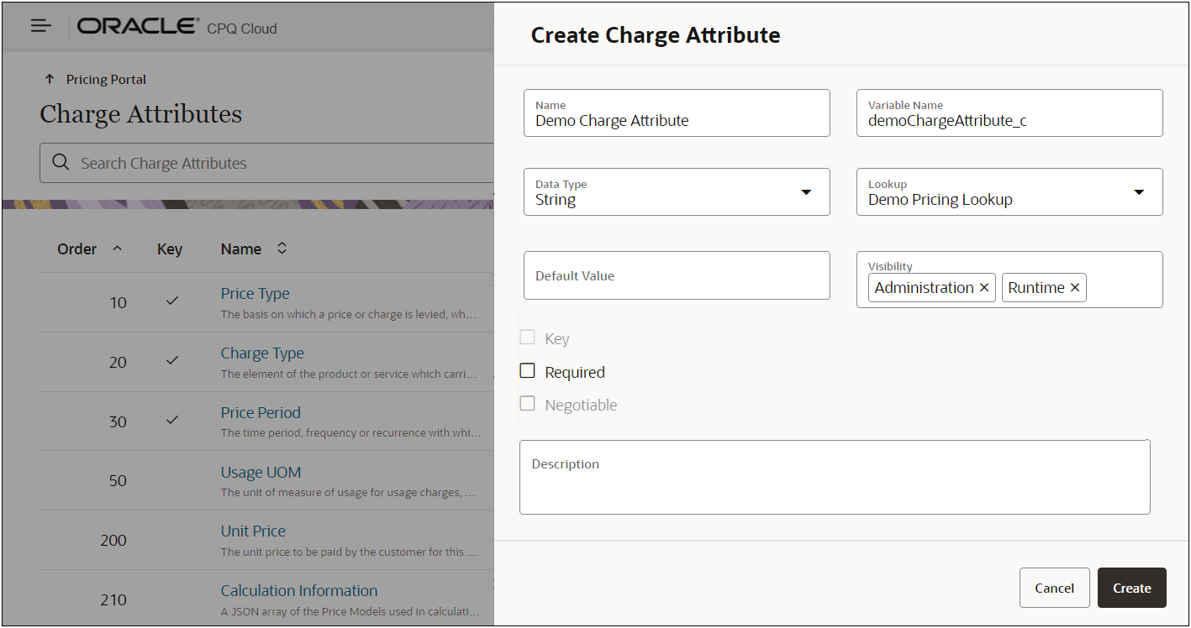Screen dimensions: 1191x628
Task: Open the hamburger navigation menu
Action: coord(41,26)
